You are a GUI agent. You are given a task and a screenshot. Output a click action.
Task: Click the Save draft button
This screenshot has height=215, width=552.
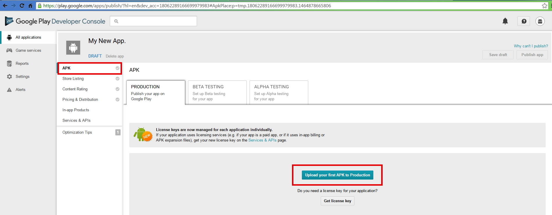point(498,55)
